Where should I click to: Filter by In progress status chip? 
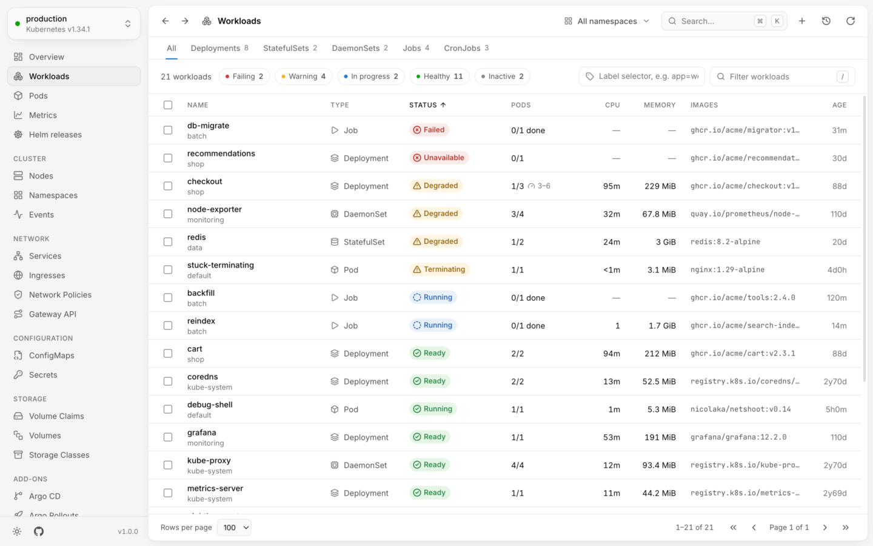click(x=371, y=76)
